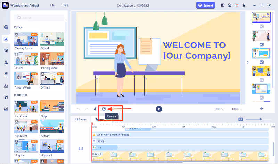
Task: Select the Classroom scene thumbnail
Action: pos(26,107)
